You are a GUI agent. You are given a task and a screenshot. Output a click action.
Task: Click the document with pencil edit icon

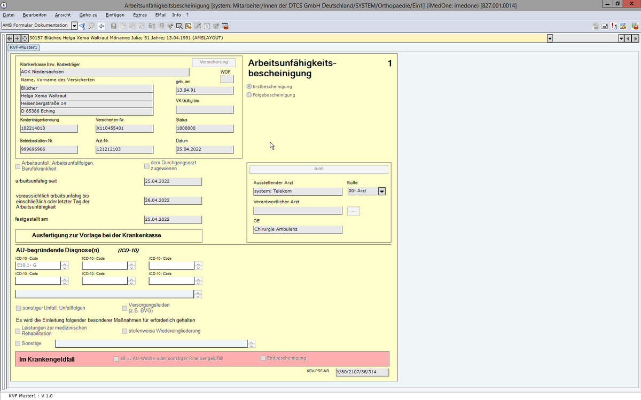215,26
